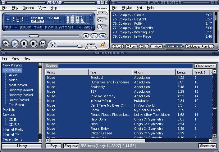This screenshot has width=219, height=152.
Task: Click the Winamp lightning bolt icon
Action: coord(103,45)
